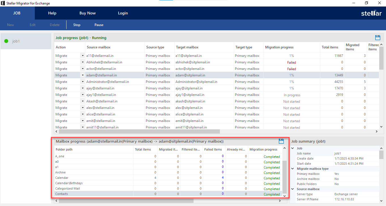
Task: Select the A_one folder row
Action: (168, 156)
